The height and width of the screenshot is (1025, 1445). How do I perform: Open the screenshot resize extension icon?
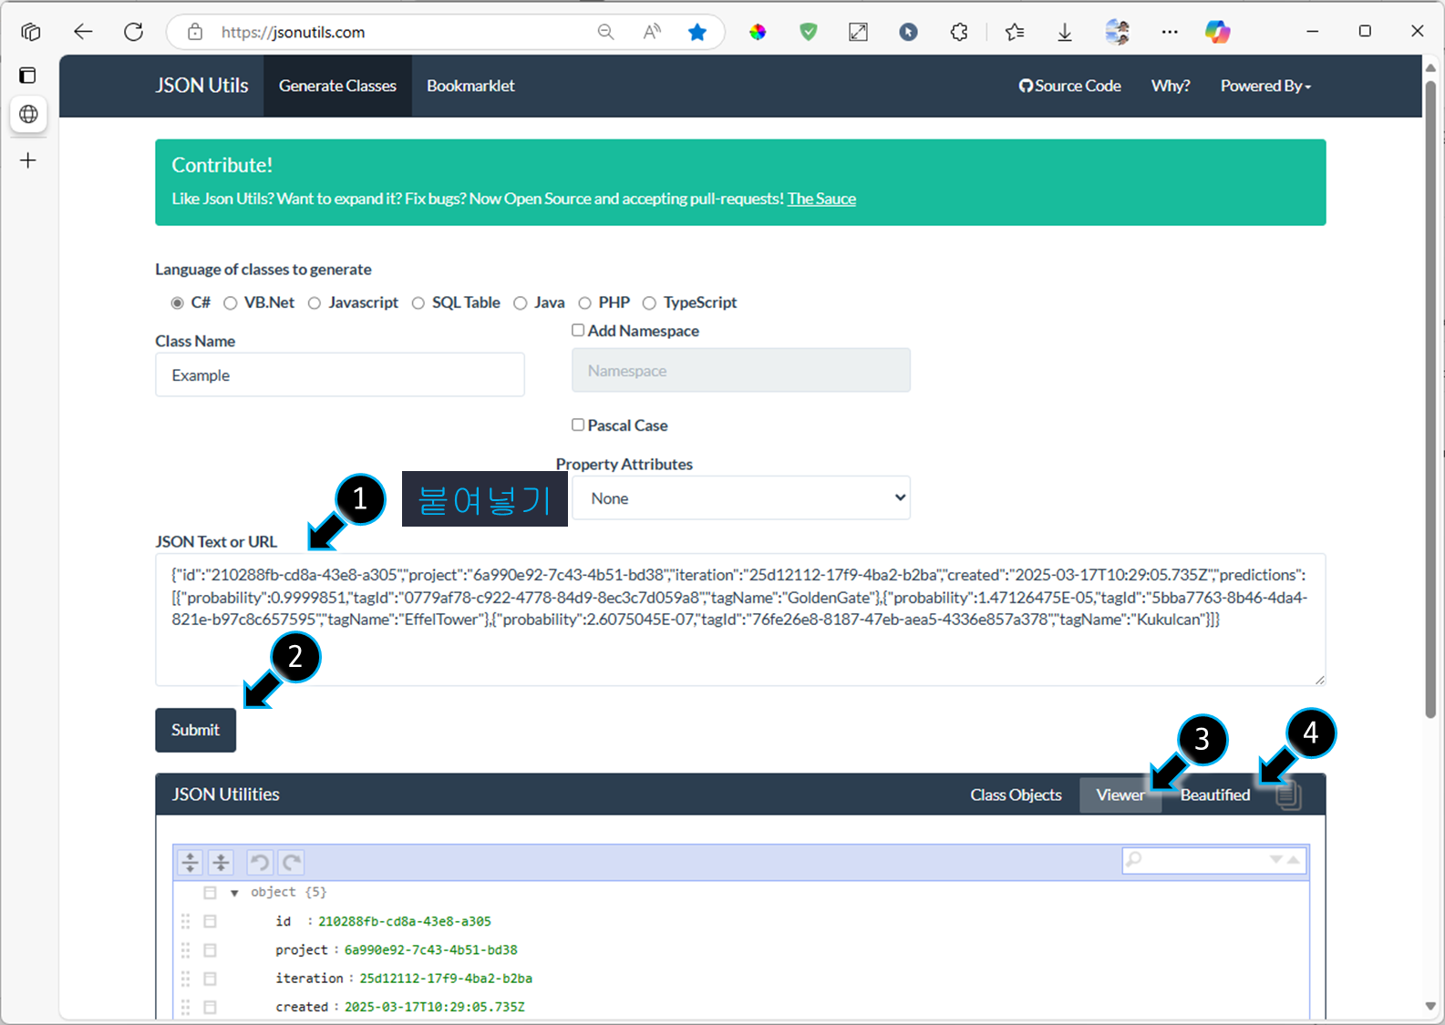858,32
